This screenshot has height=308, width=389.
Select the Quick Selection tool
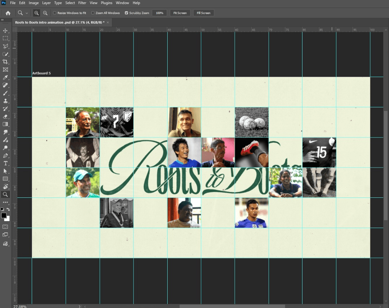click(x=5, y=54)
